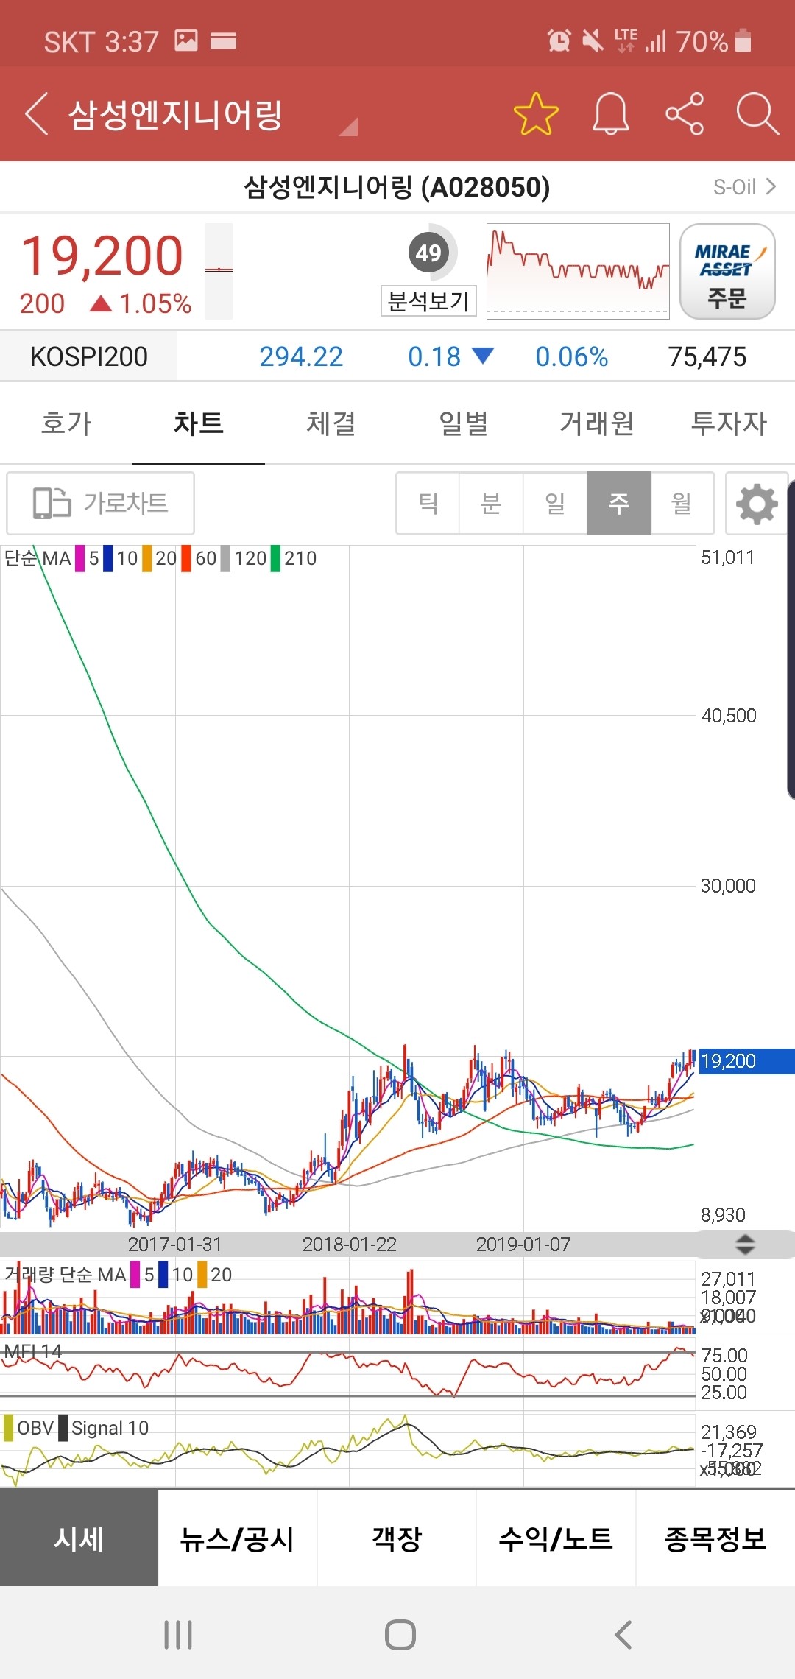Viewport: 795px width, 1679px height.
Task: Select the 틱 tick interval
Action: pos(428,503)
